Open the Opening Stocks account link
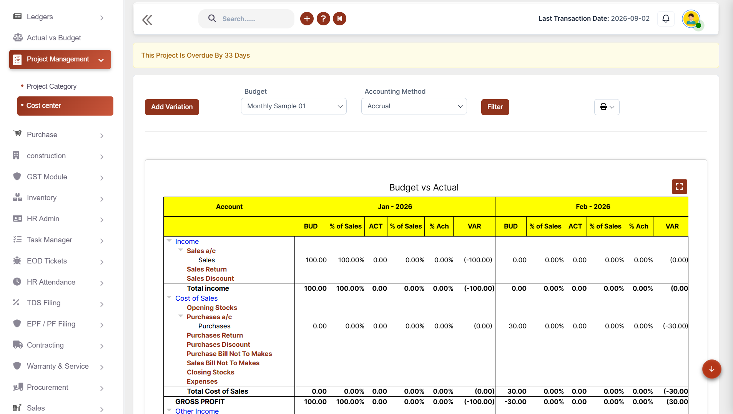Image resolution: width=733 pixels, height=414 pixels. pyautogui.click(x=212, y=308)
